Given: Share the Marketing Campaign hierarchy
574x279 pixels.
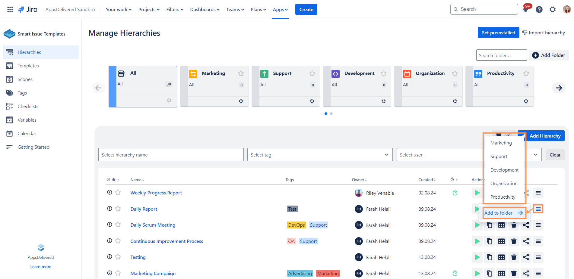Looking at the screenshot, I should point(526,273).
